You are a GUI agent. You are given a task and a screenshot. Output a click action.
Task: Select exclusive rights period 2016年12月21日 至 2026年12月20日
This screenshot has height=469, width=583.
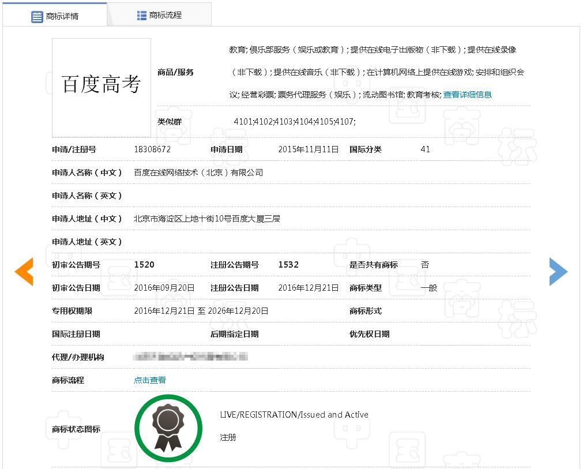(x=201, y=311)
